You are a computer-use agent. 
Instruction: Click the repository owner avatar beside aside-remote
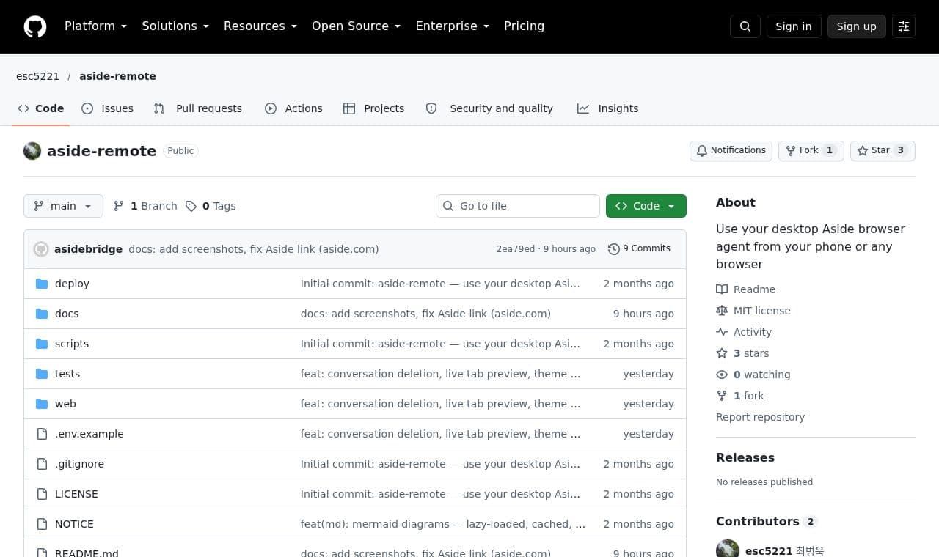[32, 151]
